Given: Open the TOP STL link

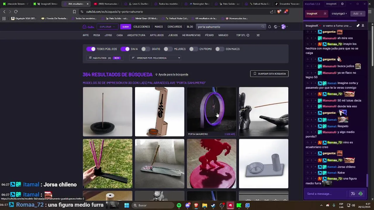Looking at the screenshot, I should [x=243, y=35].
